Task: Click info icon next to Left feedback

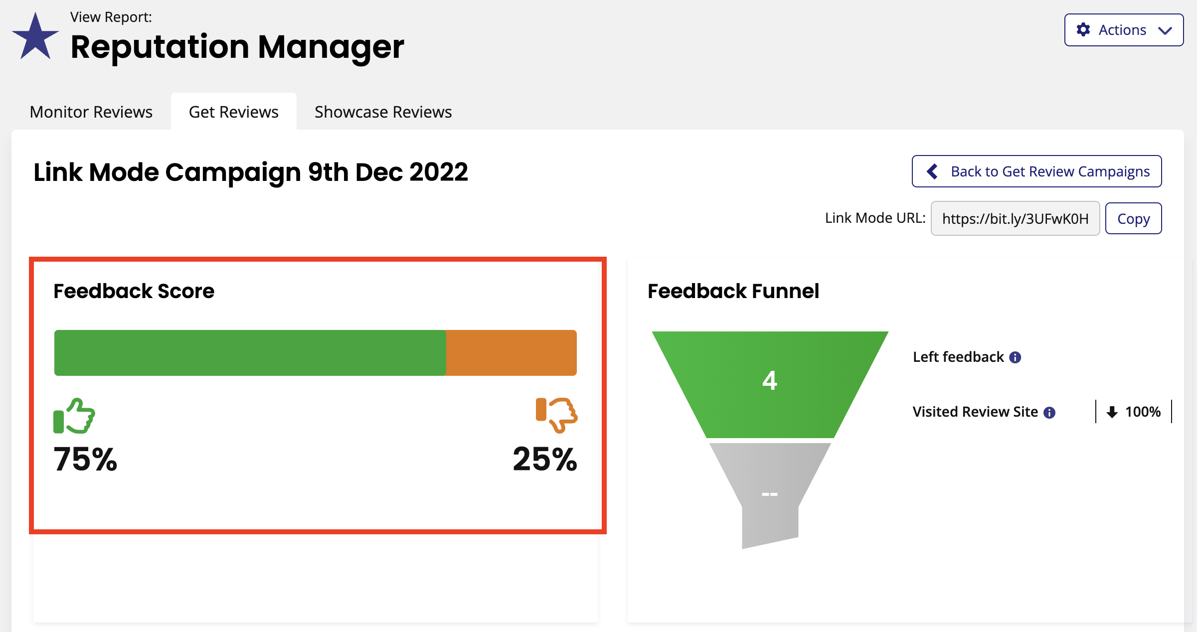Action: pos(1015,357)
